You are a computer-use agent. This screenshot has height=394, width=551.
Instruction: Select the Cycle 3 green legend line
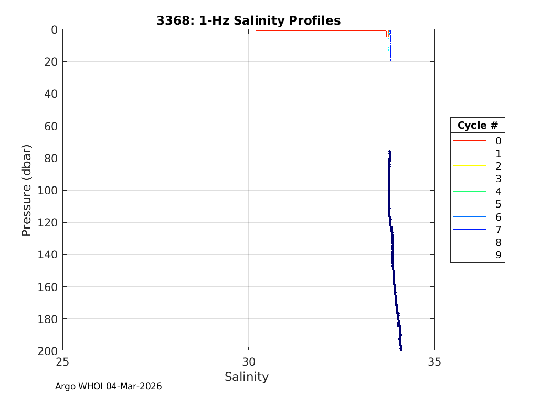click(x=470, y=179)
